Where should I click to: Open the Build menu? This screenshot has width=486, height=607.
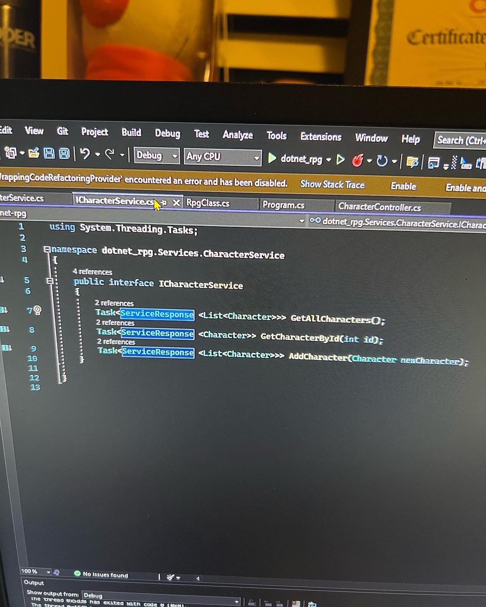(131, 132)
